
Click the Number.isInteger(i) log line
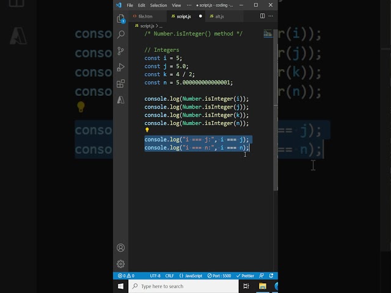click(197, 99)
